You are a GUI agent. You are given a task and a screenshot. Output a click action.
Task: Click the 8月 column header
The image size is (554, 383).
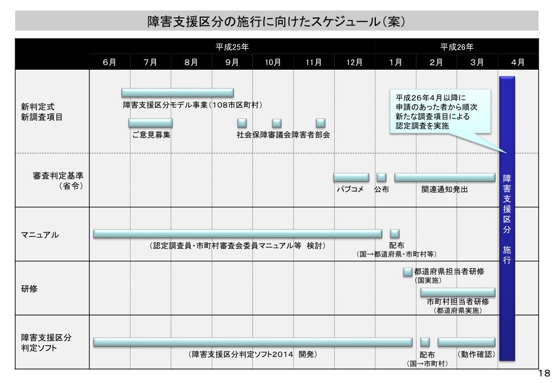click(x=191, y=62)
